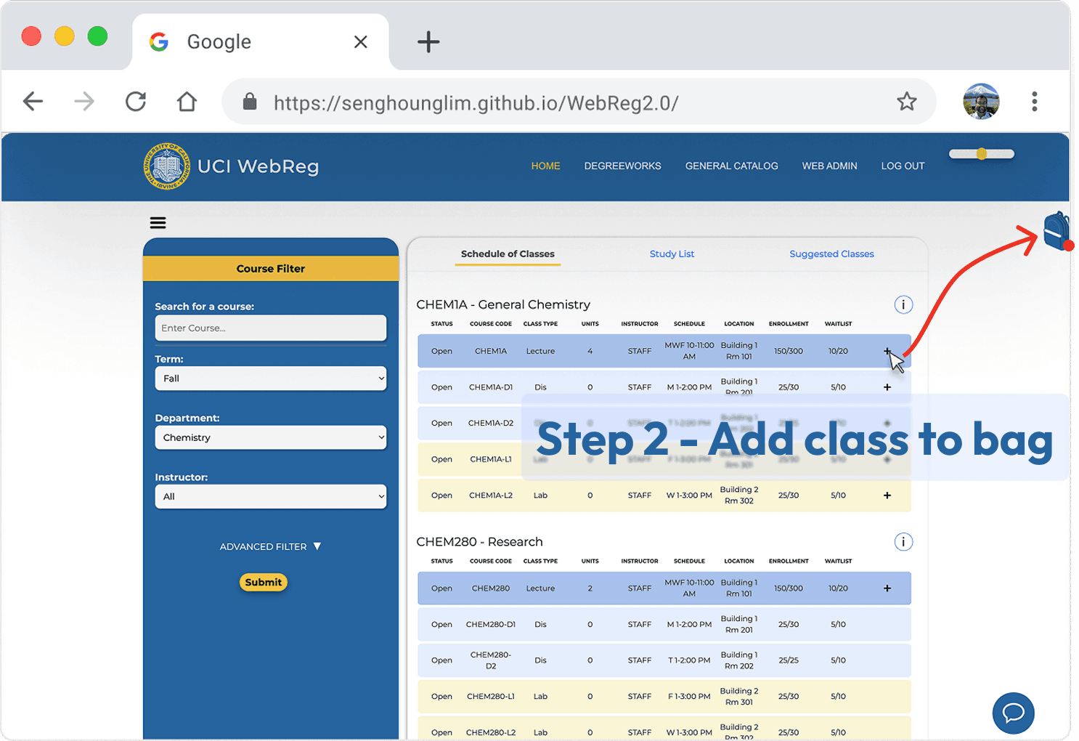The width and height of the screenshot is (1079, 741).
Task: Add CHEM1A-L2 lab to bag
Action: click(887, 495)
